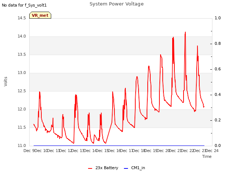Click the System Power Voltage chart title

(117, 4)
